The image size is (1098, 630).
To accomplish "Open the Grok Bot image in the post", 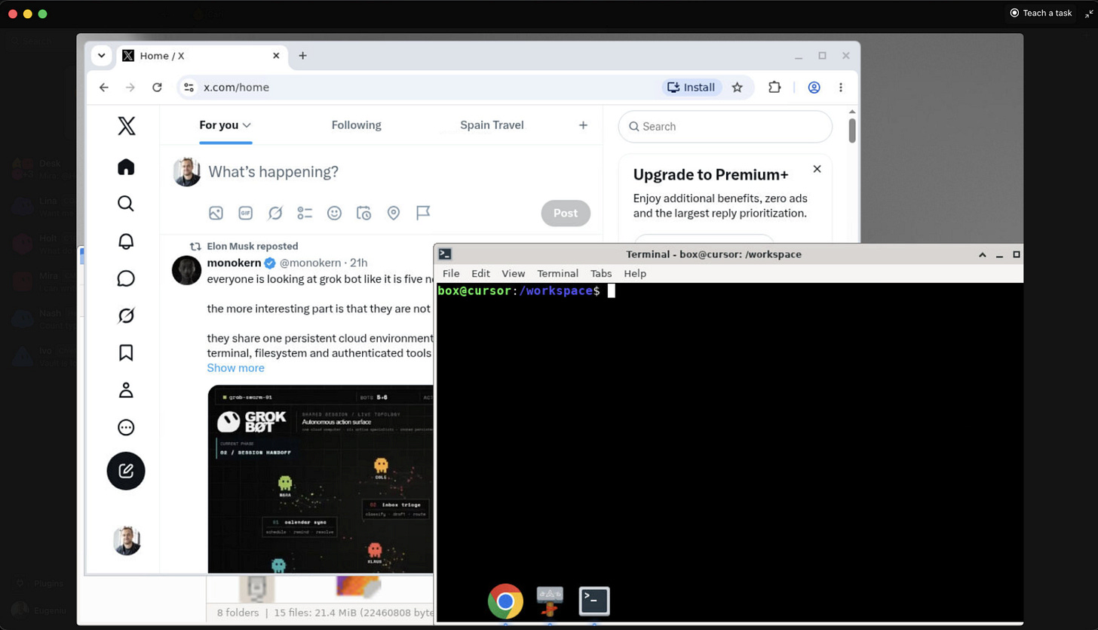I will (x=321, y=478).
